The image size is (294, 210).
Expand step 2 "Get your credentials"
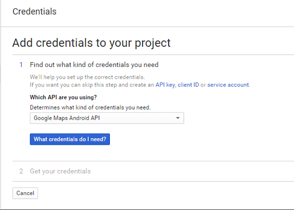pyautogui.click(x=60, y=171)
